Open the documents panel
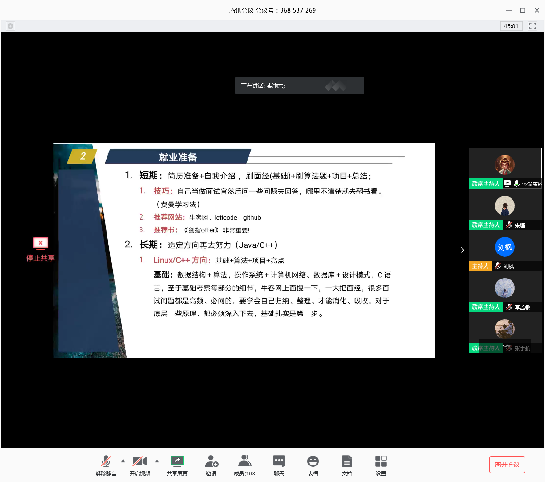This screenshot has height=482, width=545. tap(347, 462)
